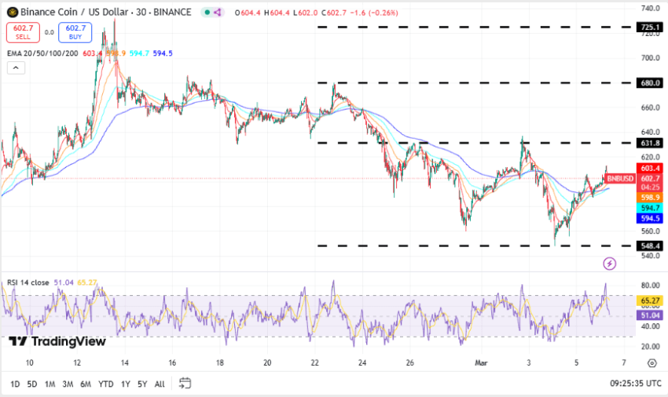Click the Binance Coin symbol logo icon
Screen dimensions: 668x397
(x=12, y=13)
